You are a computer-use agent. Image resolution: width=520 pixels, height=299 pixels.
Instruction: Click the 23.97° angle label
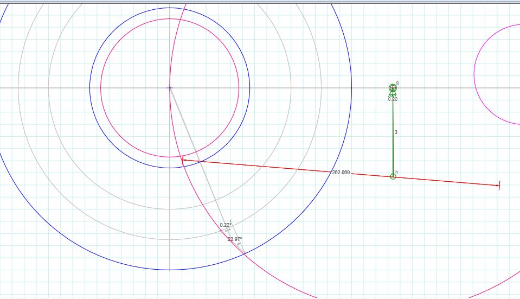[235, 239]
